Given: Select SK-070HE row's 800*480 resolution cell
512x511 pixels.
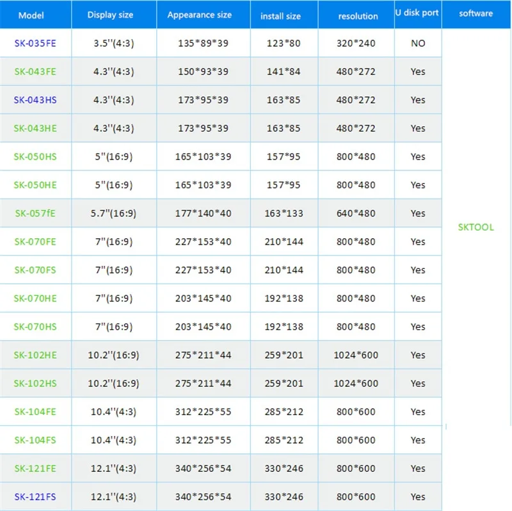Looking at the screenshot, I should [356, 298].
